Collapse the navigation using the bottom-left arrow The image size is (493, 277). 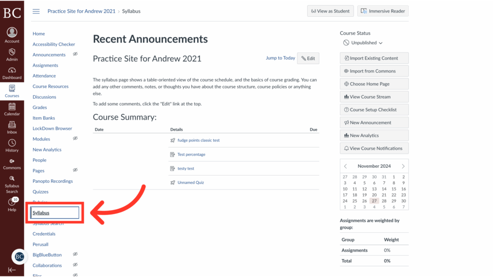[x=12, y=271]
